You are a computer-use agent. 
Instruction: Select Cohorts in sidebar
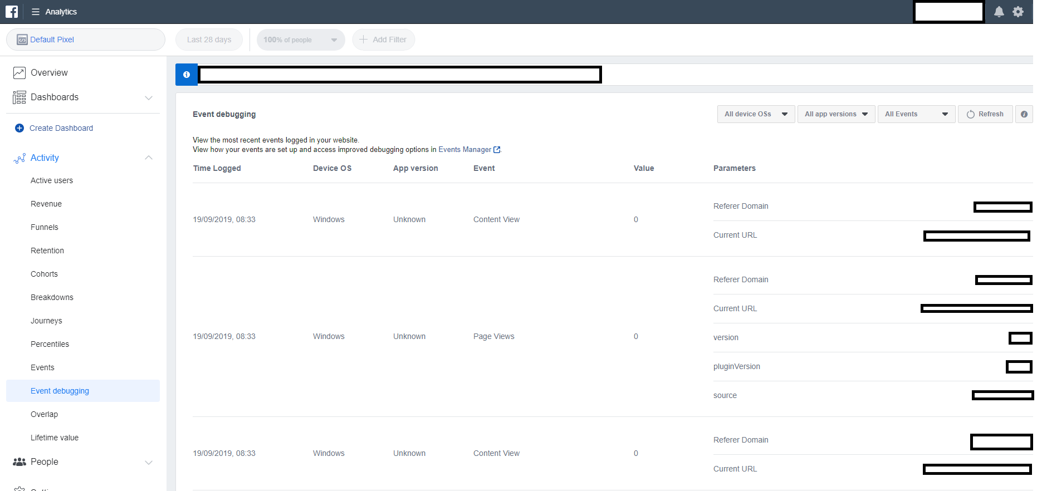(44, 274)
